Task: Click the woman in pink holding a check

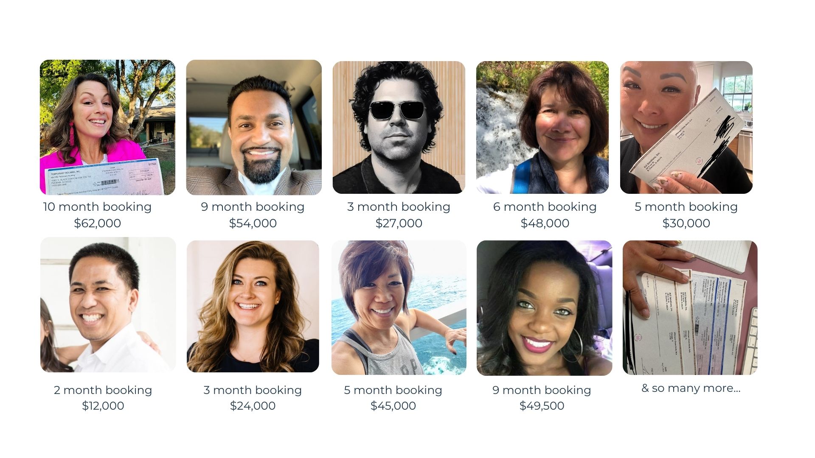Action: 107,127
